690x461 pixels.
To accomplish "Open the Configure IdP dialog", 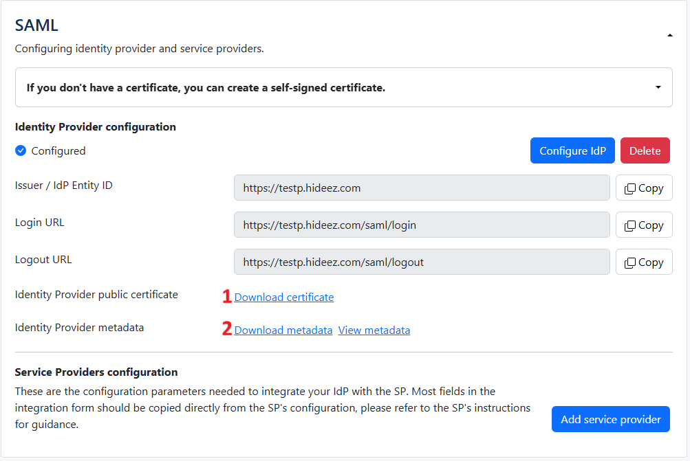I will pyautogui.click(x=572, y=150).
